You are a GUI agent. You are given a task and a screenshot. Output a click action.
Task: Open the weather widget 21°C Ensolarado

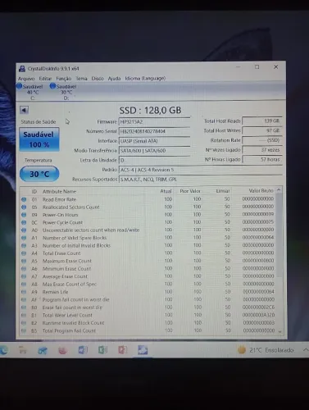point(266,350)
